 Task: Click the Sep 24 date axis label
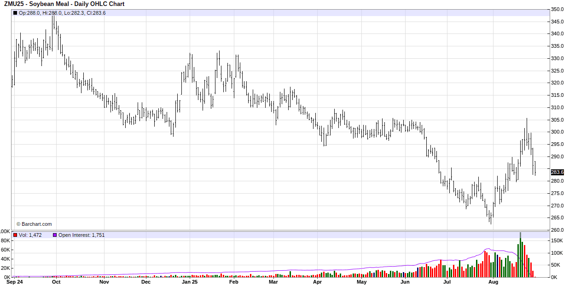(x=14, y=282)
